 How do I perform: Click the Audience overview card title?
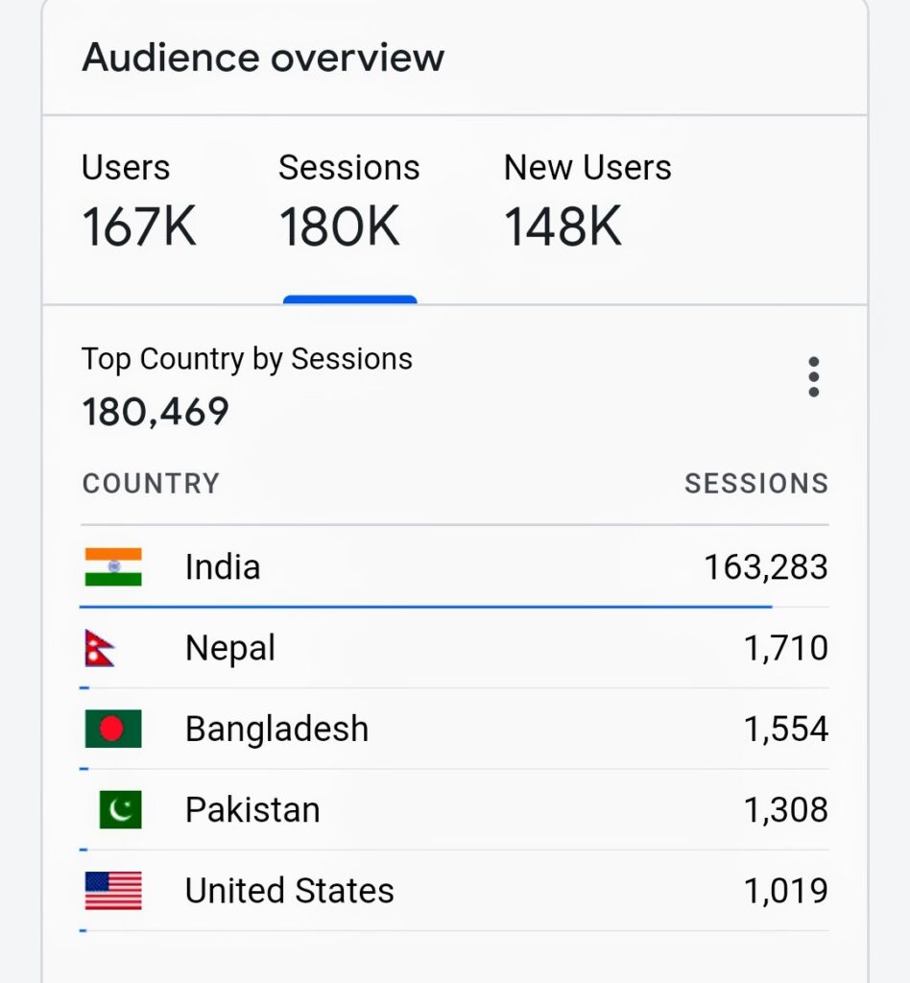click(263, 58)
